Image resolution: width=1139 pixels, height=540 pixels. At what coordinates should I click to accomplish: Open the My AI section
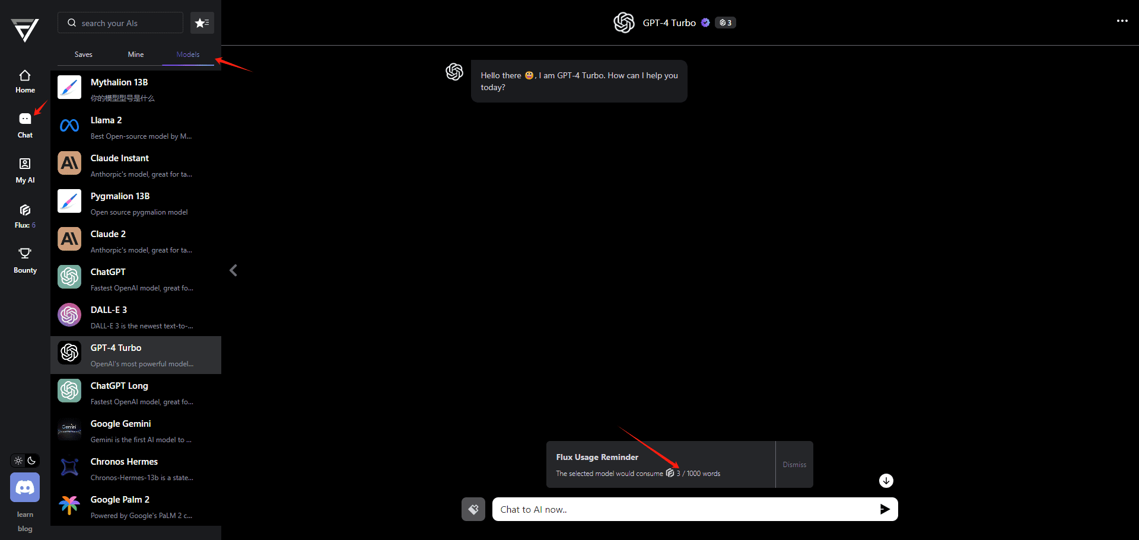25,170
